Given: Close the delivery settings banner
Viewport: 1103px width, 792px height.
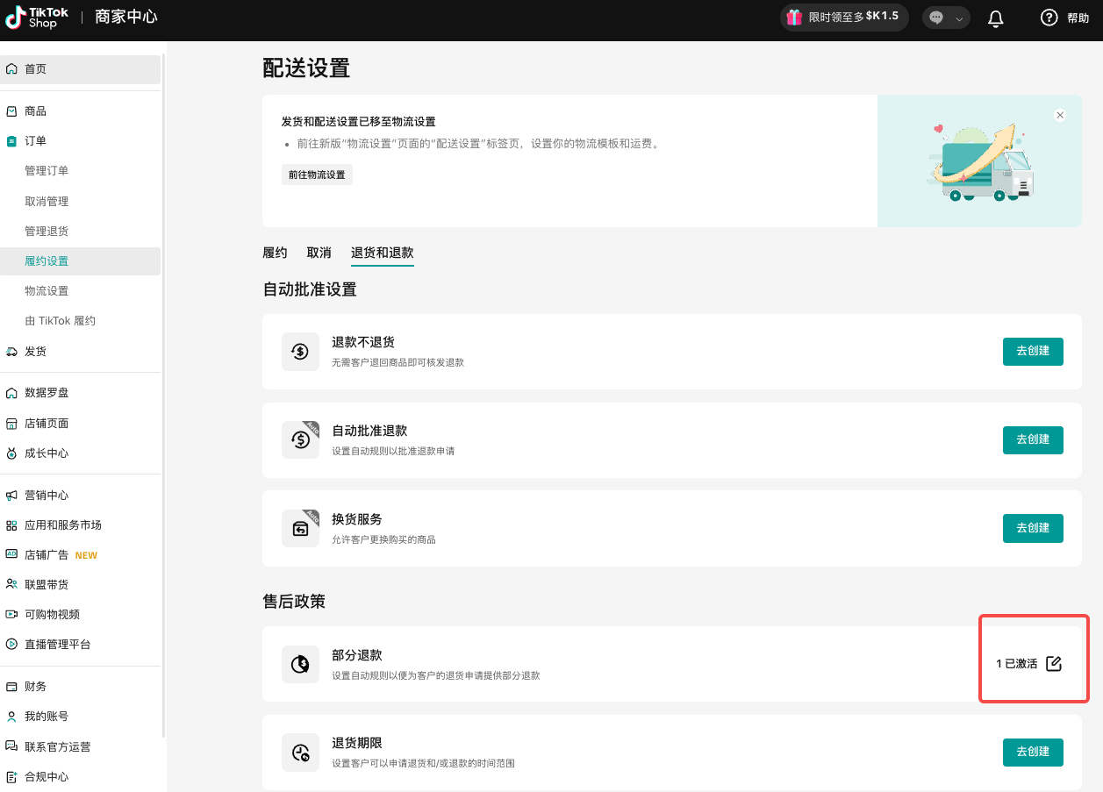Looking at the screenshot, I should coord(1060,115).
